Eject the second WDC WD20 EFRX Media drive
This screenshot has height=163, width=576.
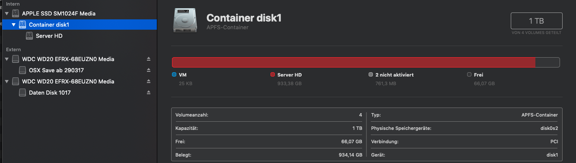[149, 81]
